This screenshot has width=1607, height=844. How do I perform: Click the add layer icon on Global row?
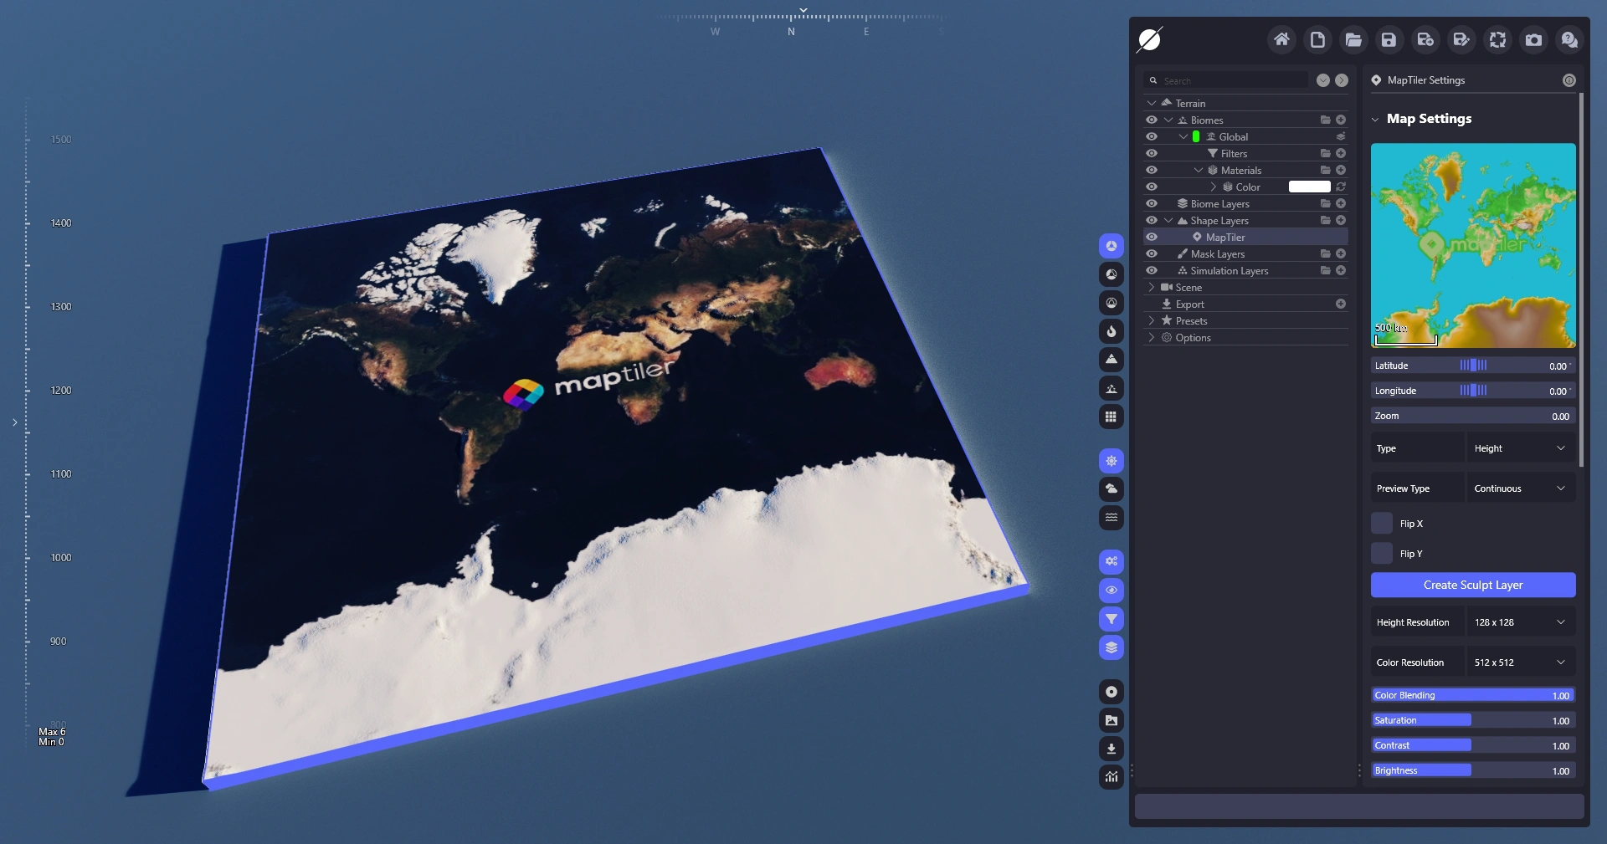pos(1341,136)
